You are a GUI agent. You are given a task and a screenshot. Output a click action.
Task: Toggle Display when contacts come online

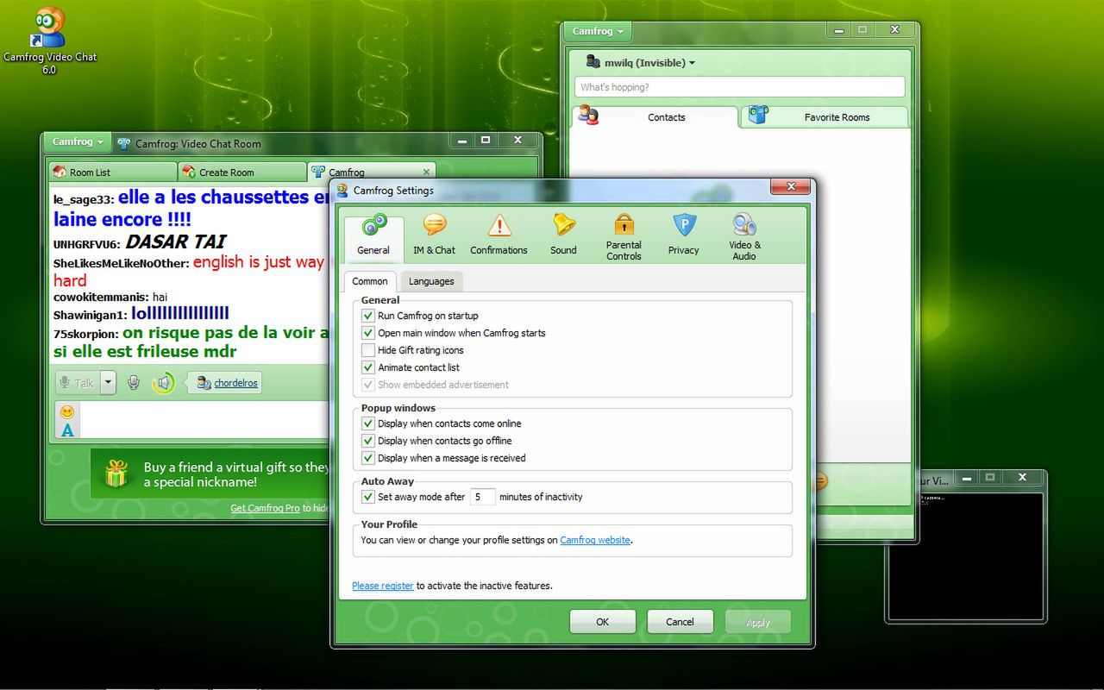point(368,423)
